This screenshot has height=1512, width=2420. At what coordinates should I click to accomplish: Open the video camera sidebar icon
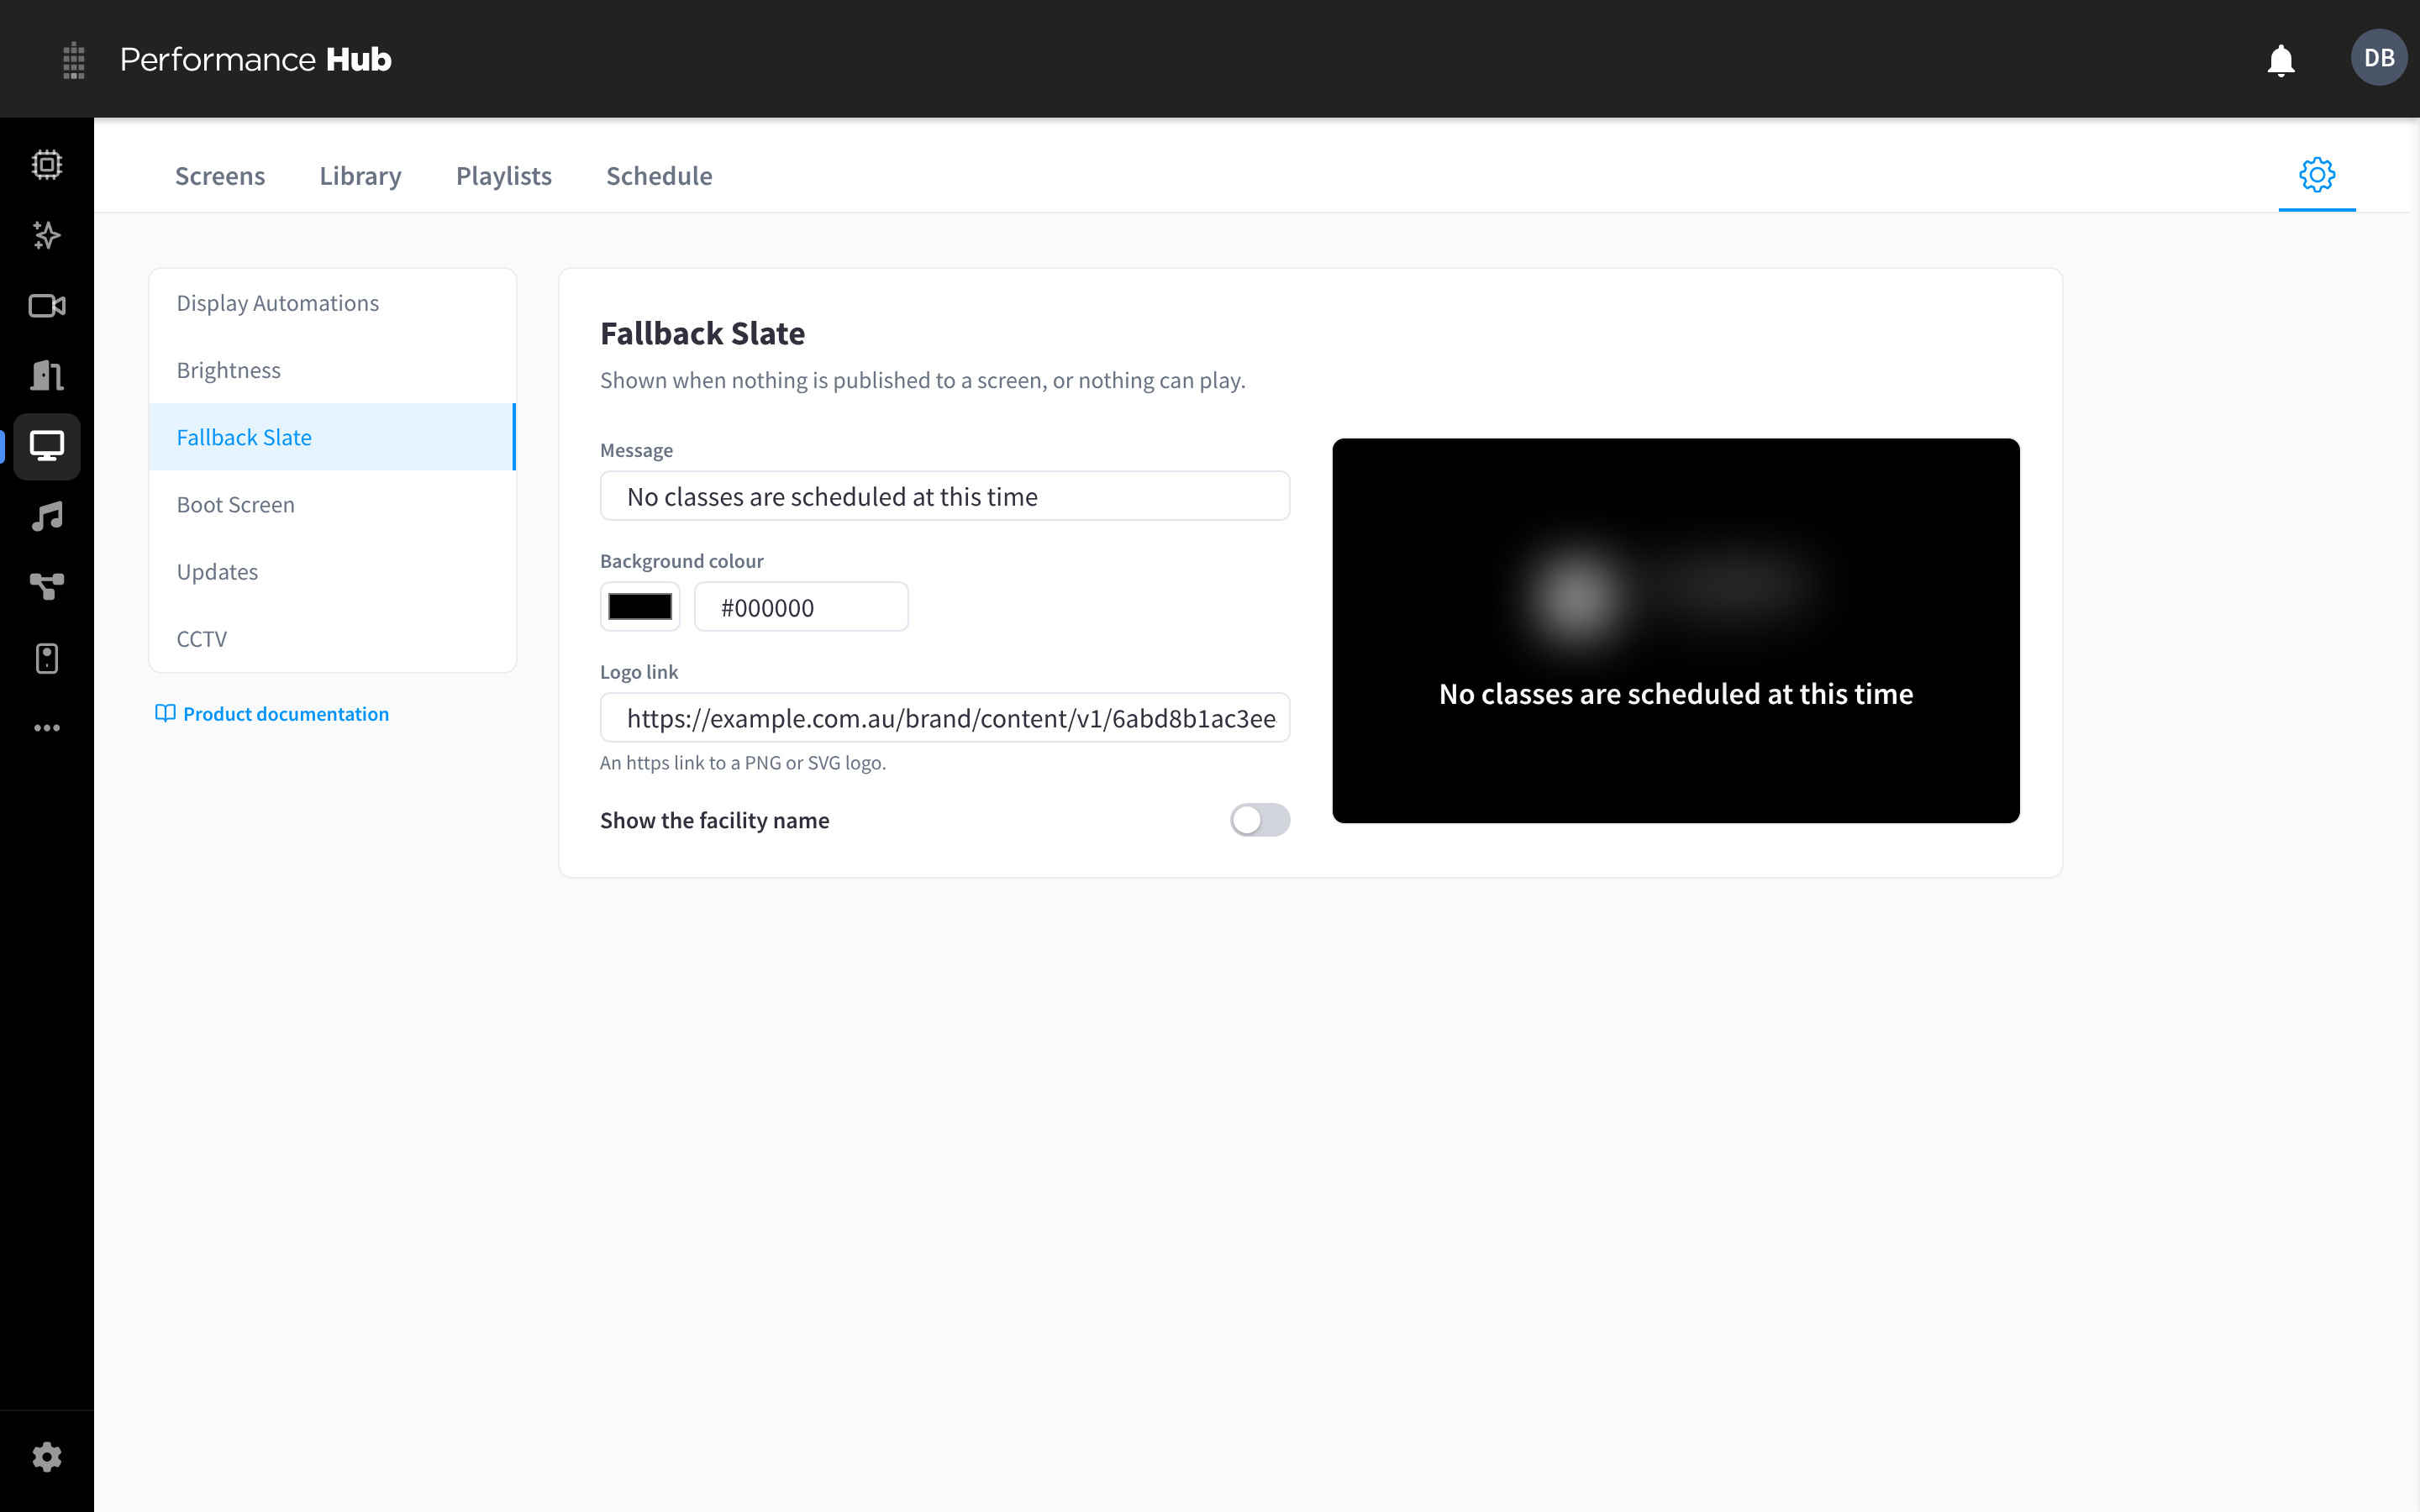(x=47, y=306)
